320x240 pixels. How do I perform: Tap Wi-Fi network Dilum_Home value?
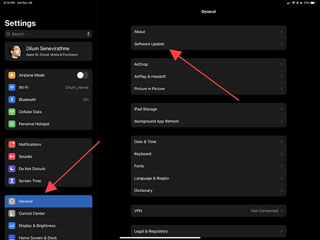pos(77,88)
